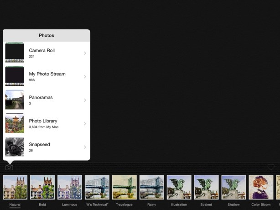This screenshot has width=280, height=210.
Task: Tap the camera icon below the popover
Action: pyautogui.click(x=9, y=168)
